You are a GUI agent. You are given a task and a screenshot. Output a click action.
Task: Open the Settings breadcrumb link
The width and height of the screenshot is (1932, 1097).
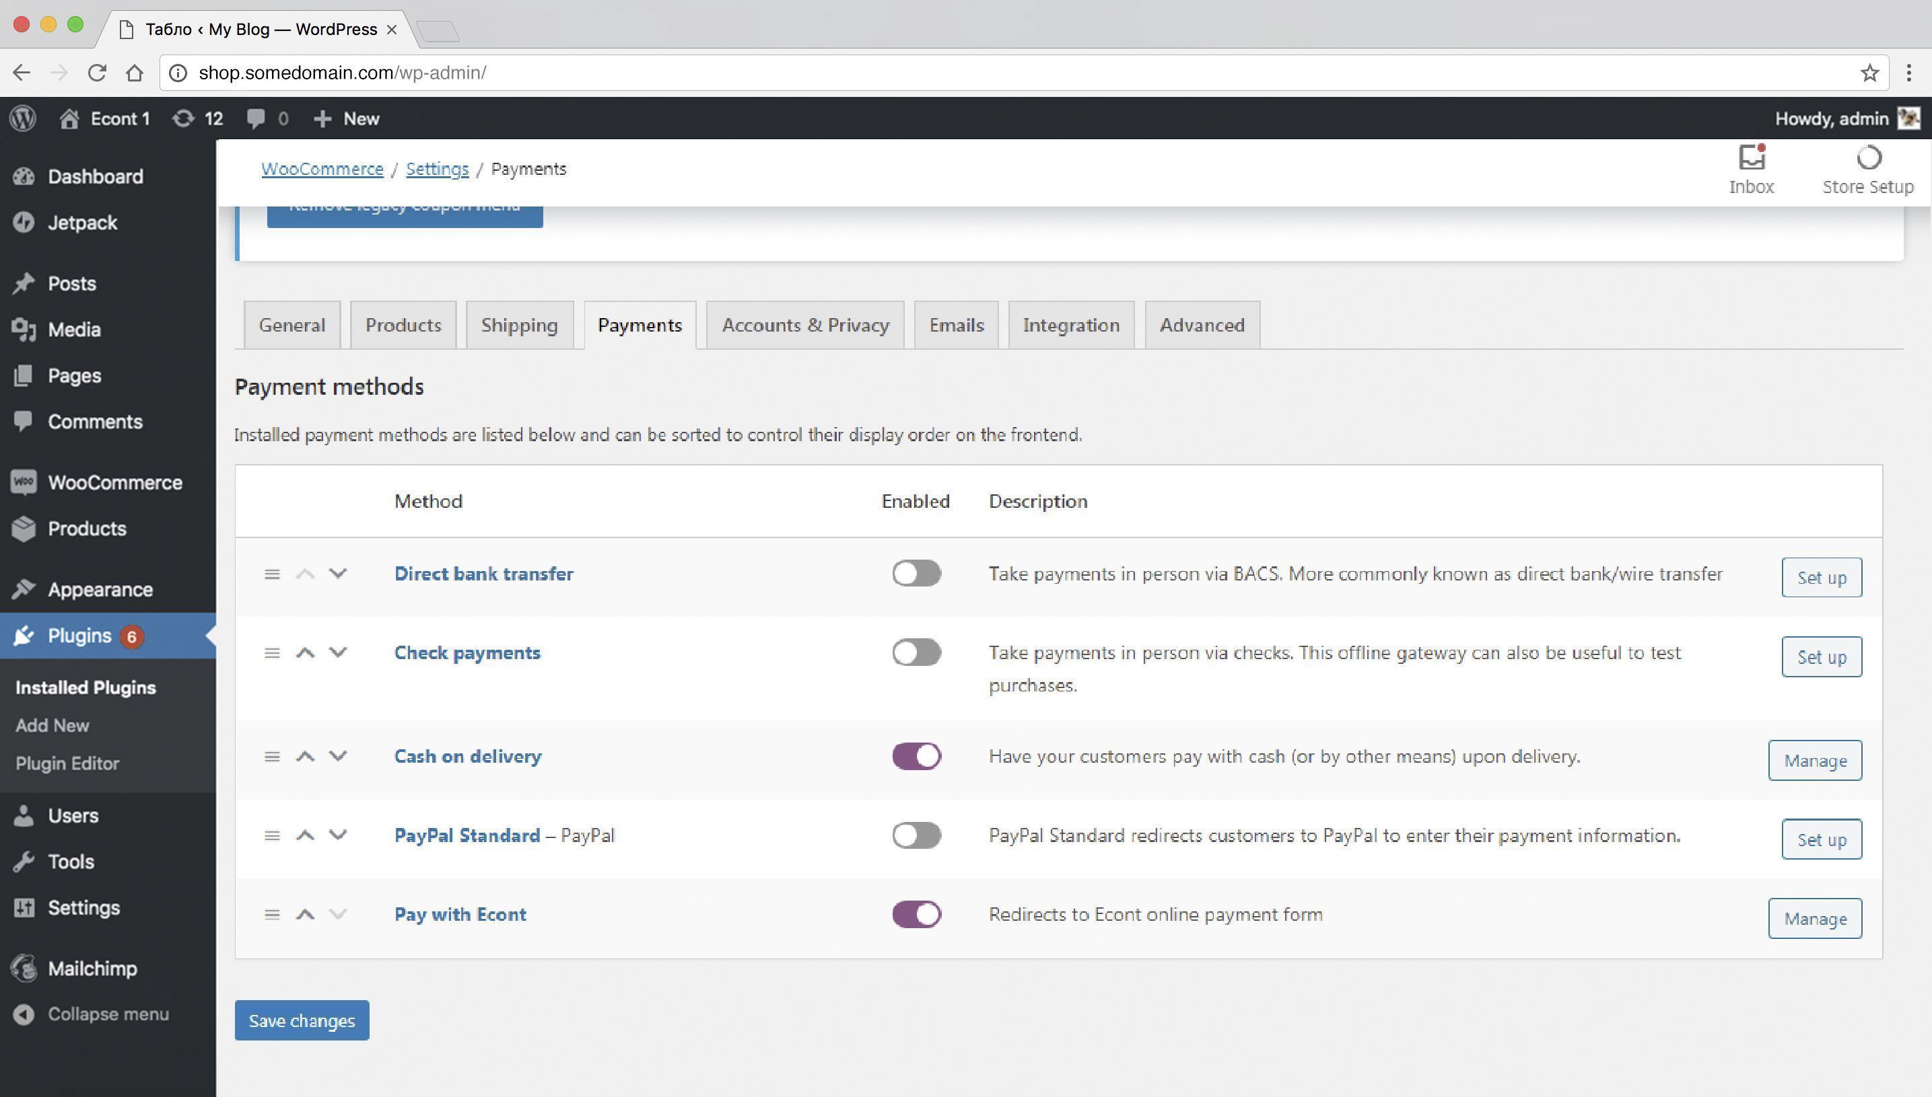click(x=437, y=169)
